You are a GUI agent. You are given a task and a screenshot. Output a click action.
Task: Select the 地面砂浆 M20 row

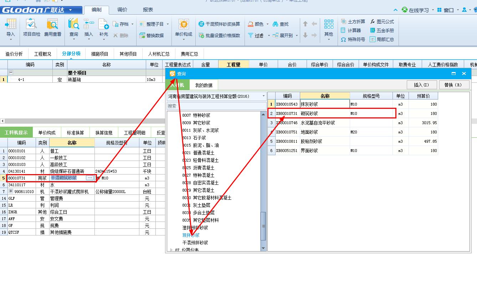(353, 132)
